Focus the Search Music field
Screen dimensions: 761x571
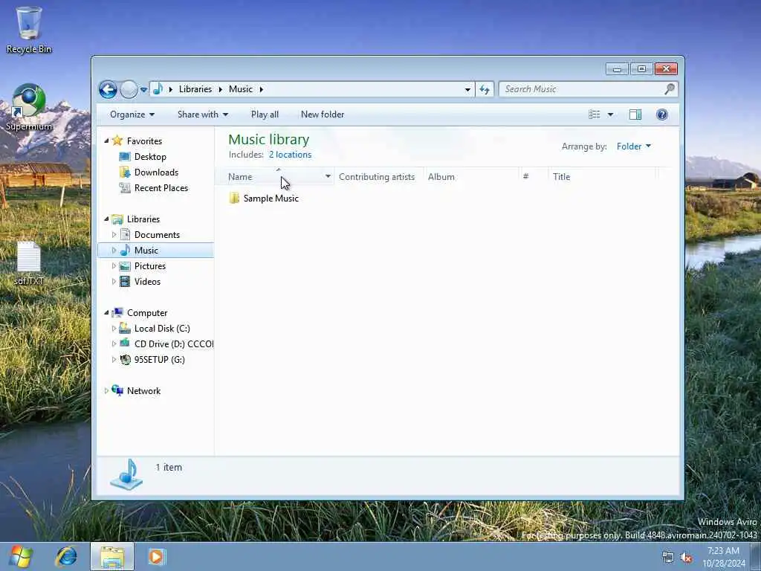point(588,89)
